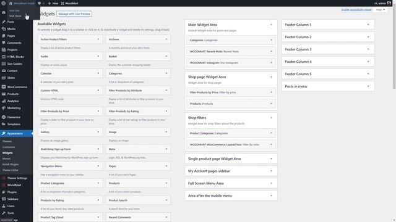Click the Tools wrench icon

pyautogui.click(x=4, y=213)
